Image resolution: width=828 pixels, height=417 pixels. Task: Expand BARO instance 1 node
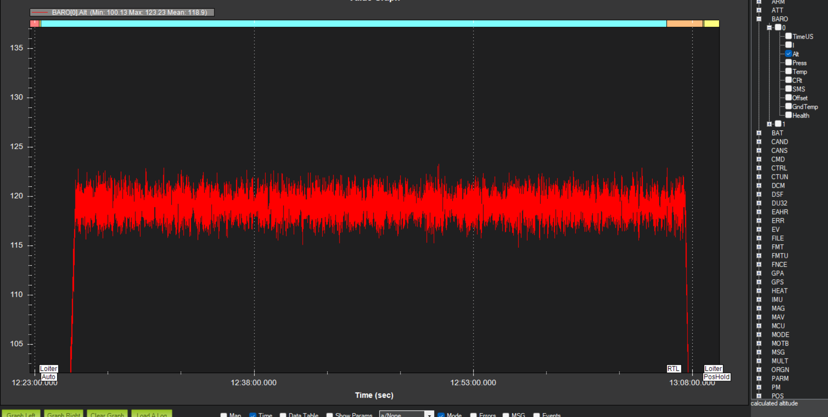769,124
